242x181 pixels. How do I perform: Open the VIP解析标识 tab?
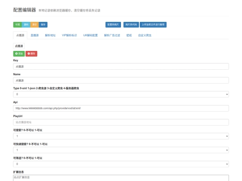(69, 35)
